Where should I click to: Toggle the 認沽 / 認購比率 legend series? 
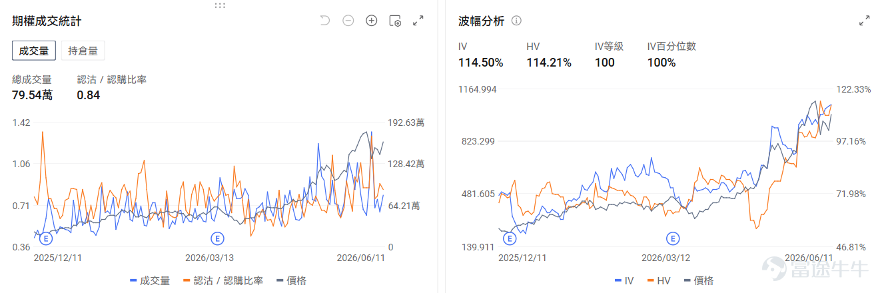pyautogui.click(x=222, y=281)
